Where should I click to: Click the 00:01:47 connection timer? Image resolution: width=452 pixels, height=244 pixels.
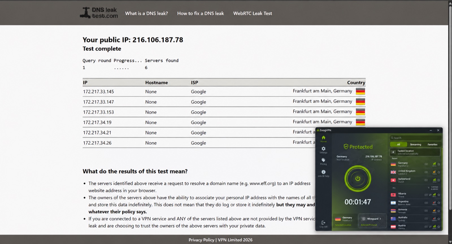click(x=358, y=202)
